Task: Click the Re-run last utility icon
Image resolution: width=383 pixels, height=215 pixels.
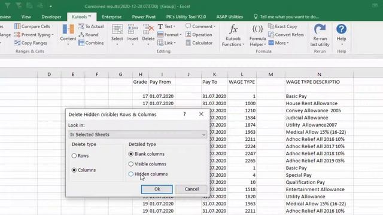Action: pos(320,29)
